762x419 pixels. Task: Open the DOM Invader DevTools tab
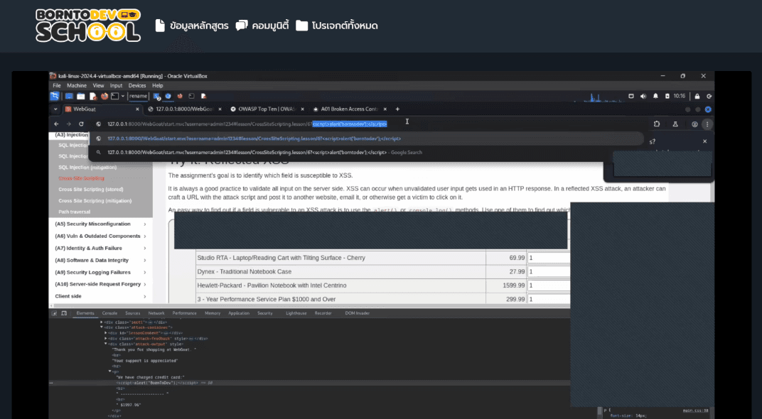357,313
